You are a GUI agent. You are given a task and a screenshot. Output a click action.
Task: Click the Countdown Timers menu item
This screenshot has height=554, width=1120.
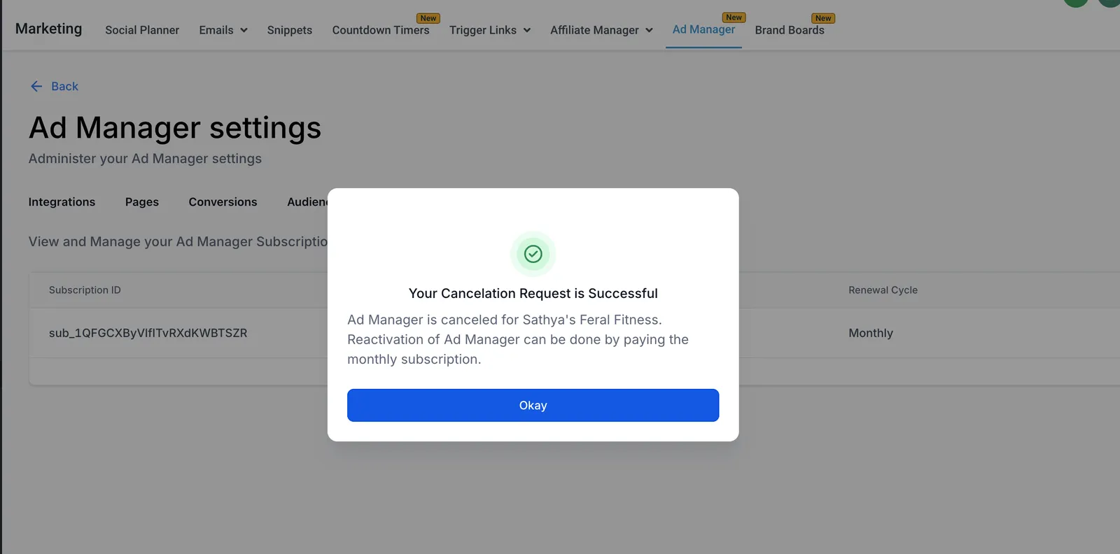pos(381,30)
